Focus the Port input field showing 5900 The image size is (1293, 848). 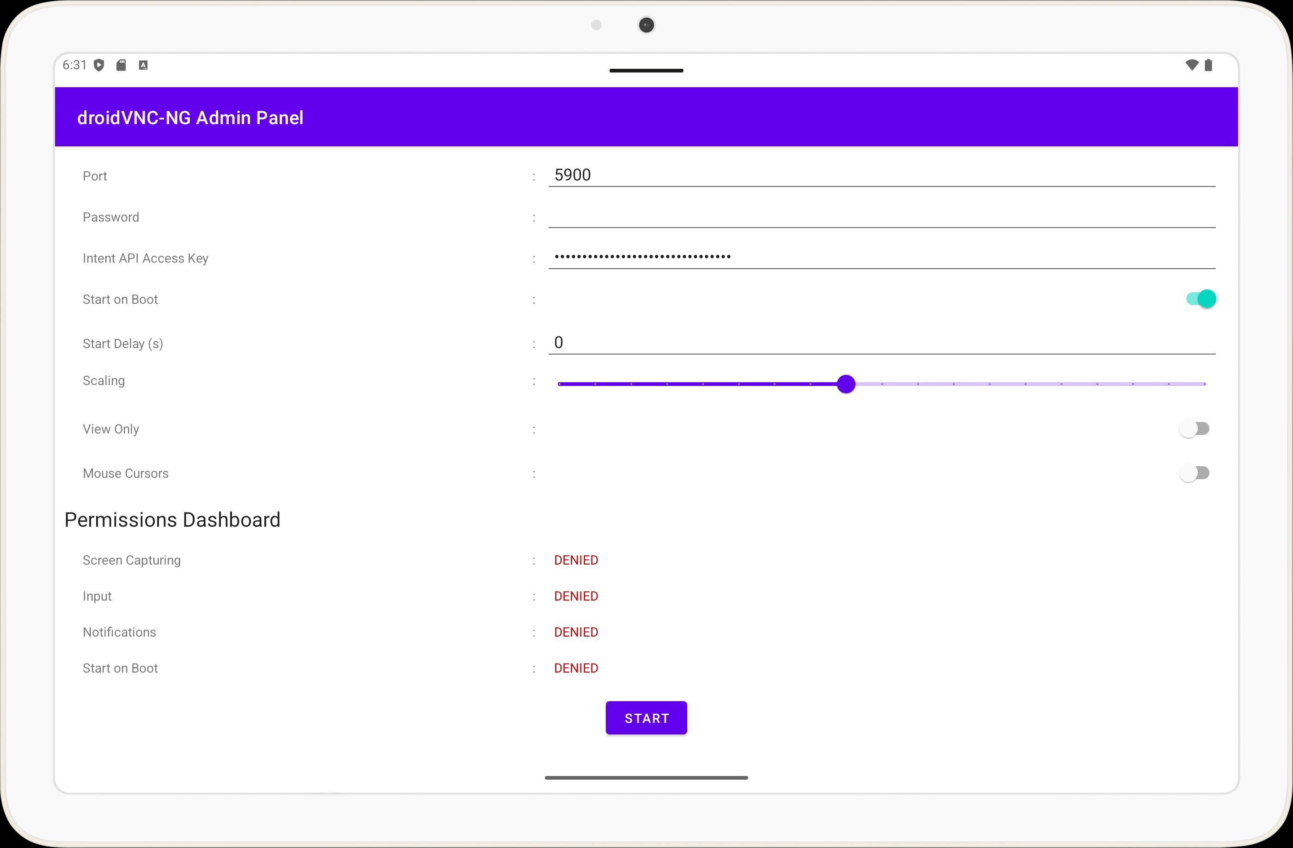(x=881, y=174)
